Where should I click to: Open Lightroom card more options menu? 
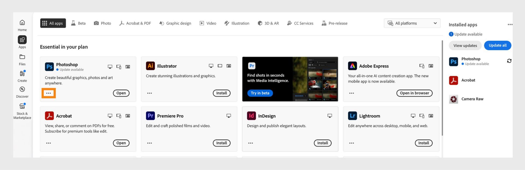coord(352,143)
